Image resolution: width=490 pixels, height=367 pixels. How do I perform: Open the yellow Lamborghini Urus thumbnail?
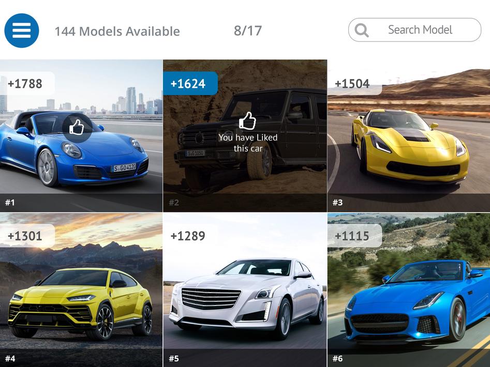pos(81,290)
